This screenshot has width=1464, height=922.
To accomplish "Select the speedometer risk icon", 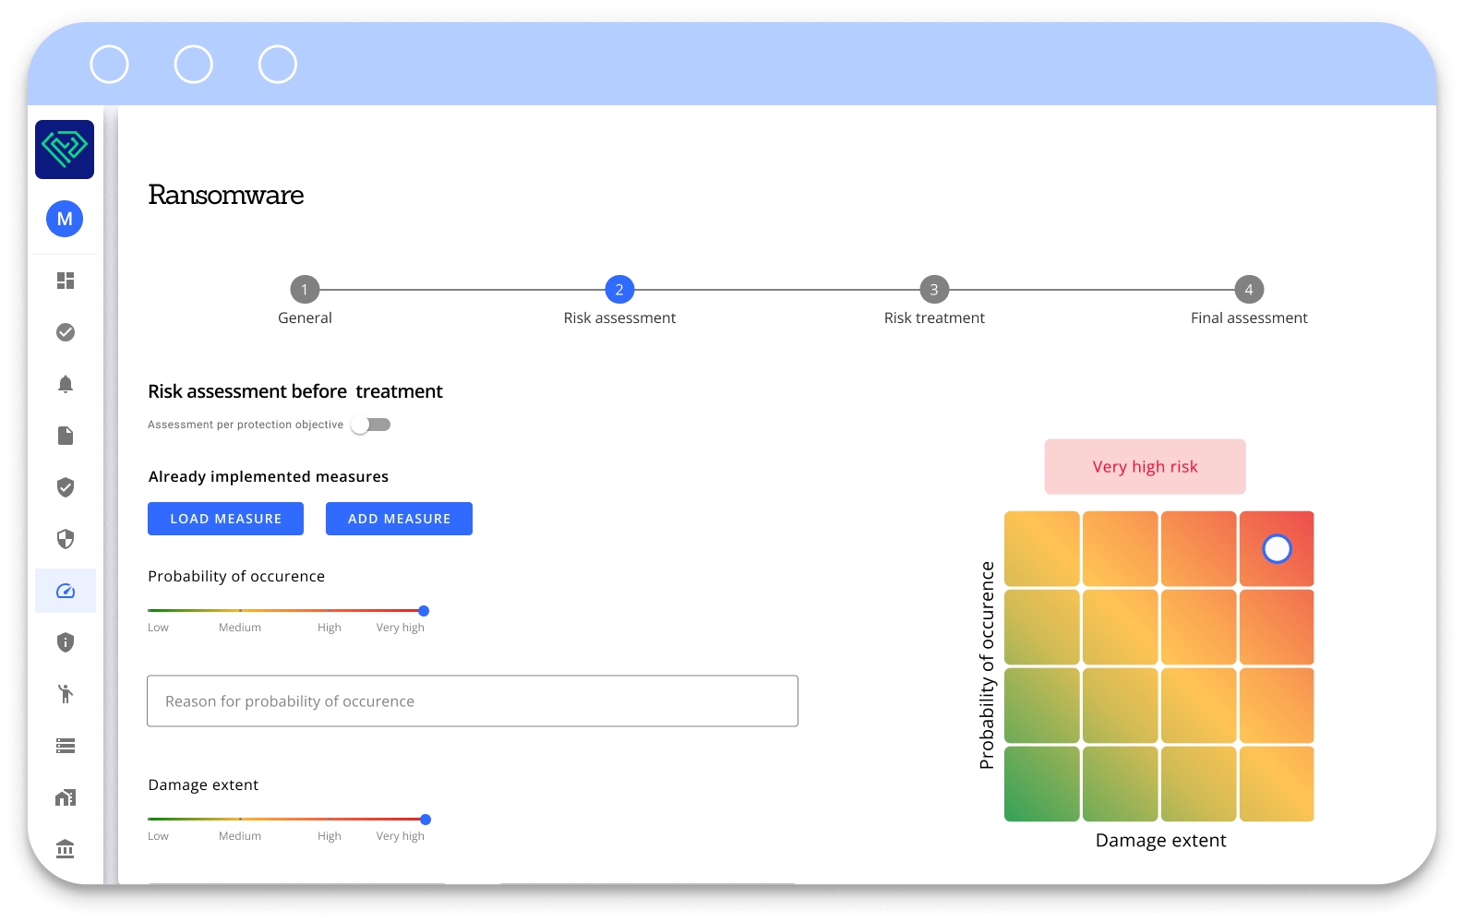I will pyautogui.click(x=66, y=591).
